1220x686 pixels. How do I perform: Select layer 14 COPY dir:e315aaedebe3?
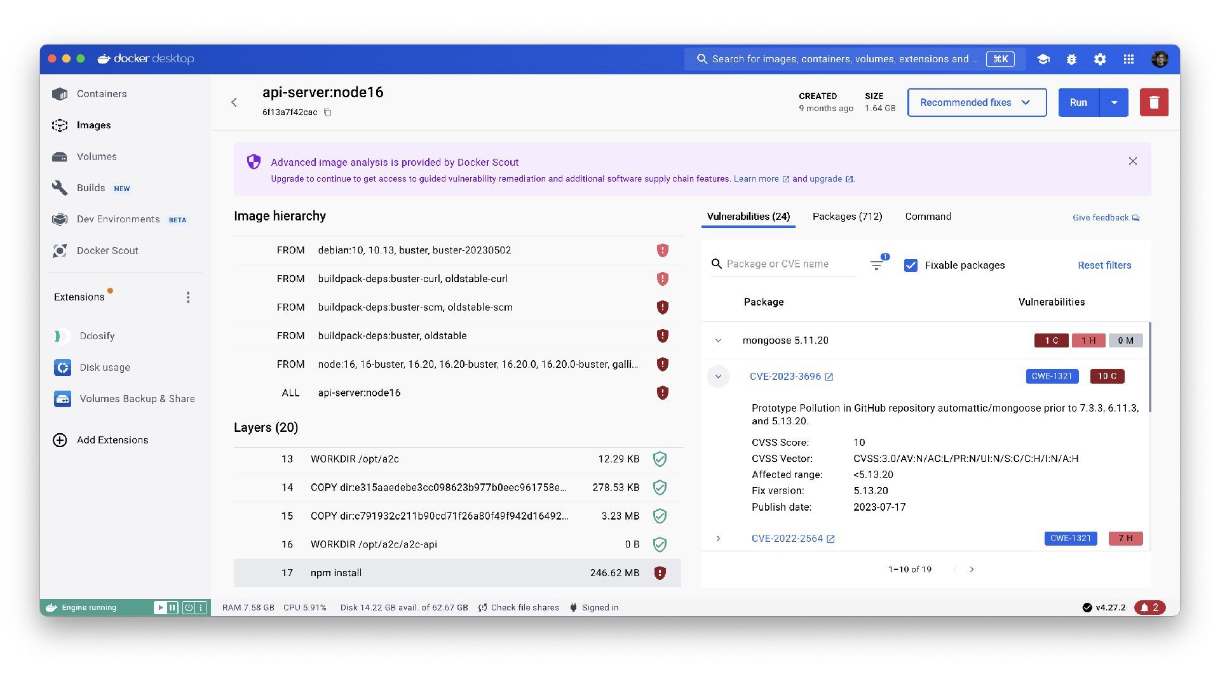457,488
